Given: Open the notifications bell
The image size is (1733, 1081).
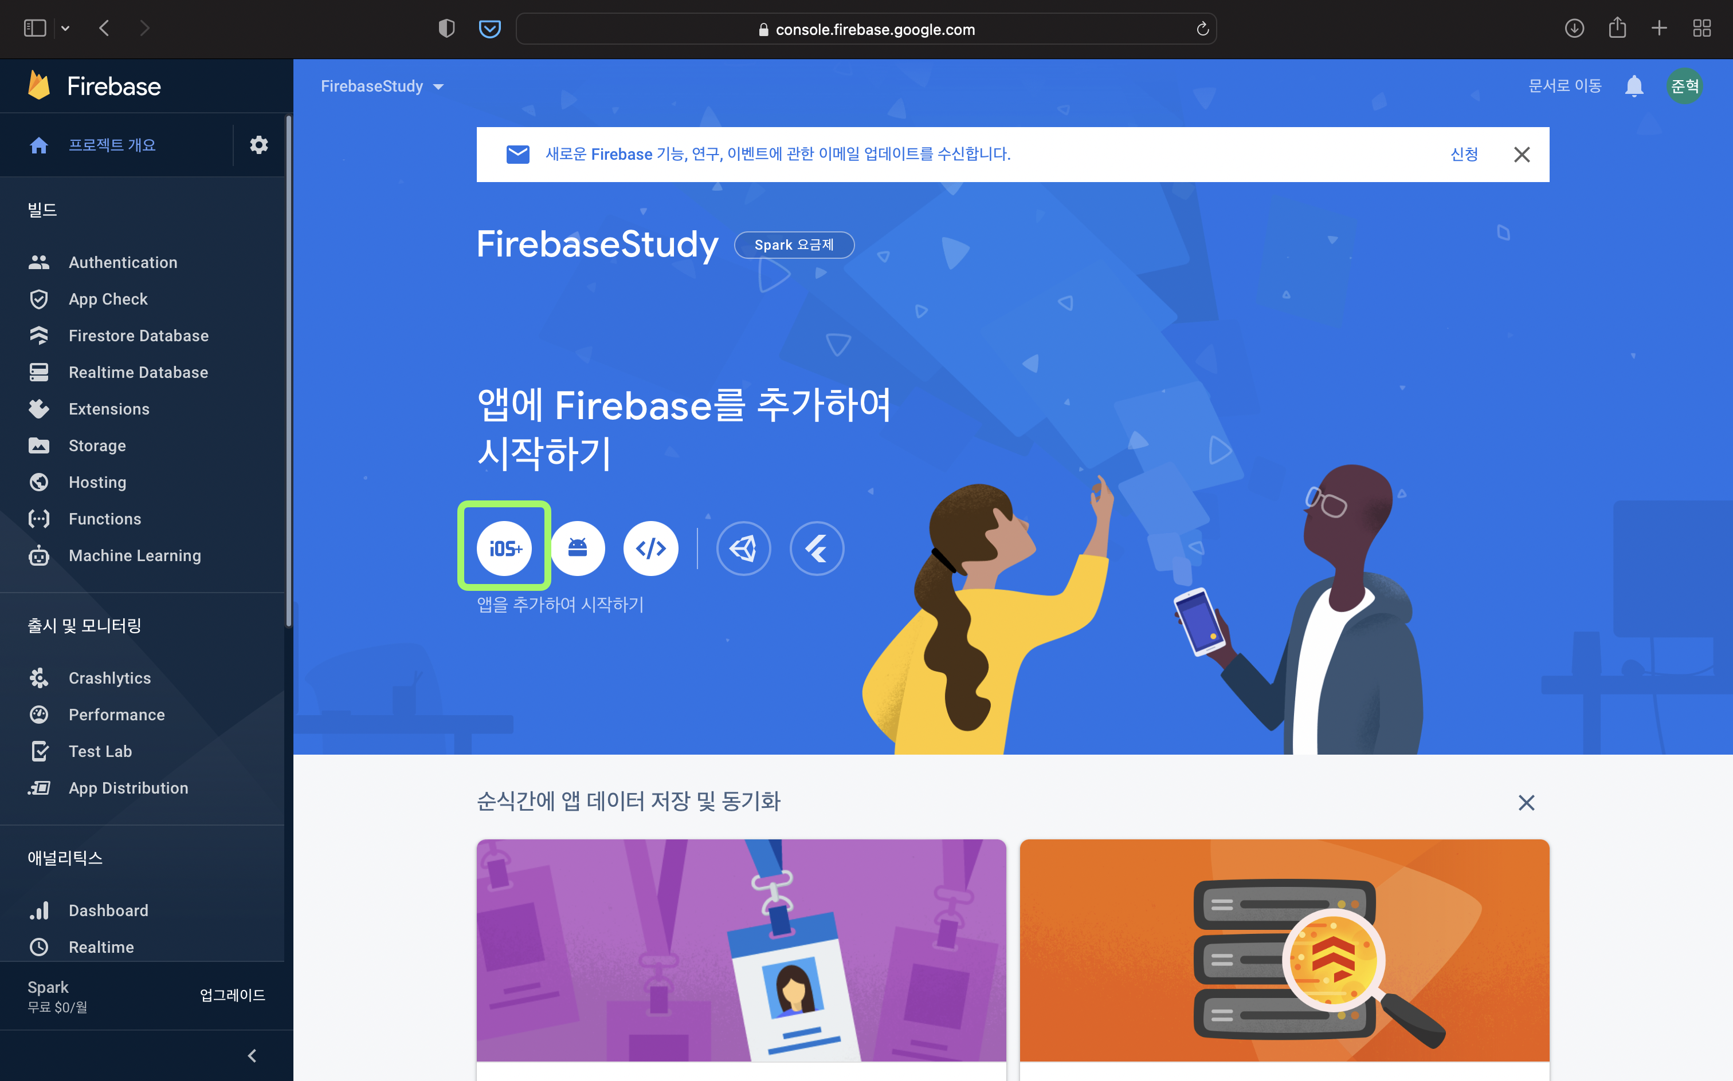Looking at the screenshot, I should (x=1633, y=86).
